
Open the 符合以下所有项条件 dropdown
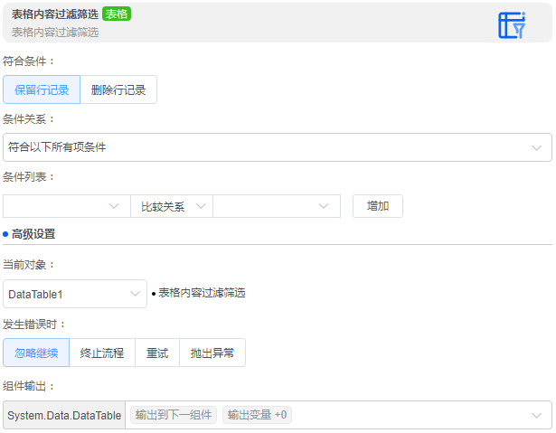(278, 147)
